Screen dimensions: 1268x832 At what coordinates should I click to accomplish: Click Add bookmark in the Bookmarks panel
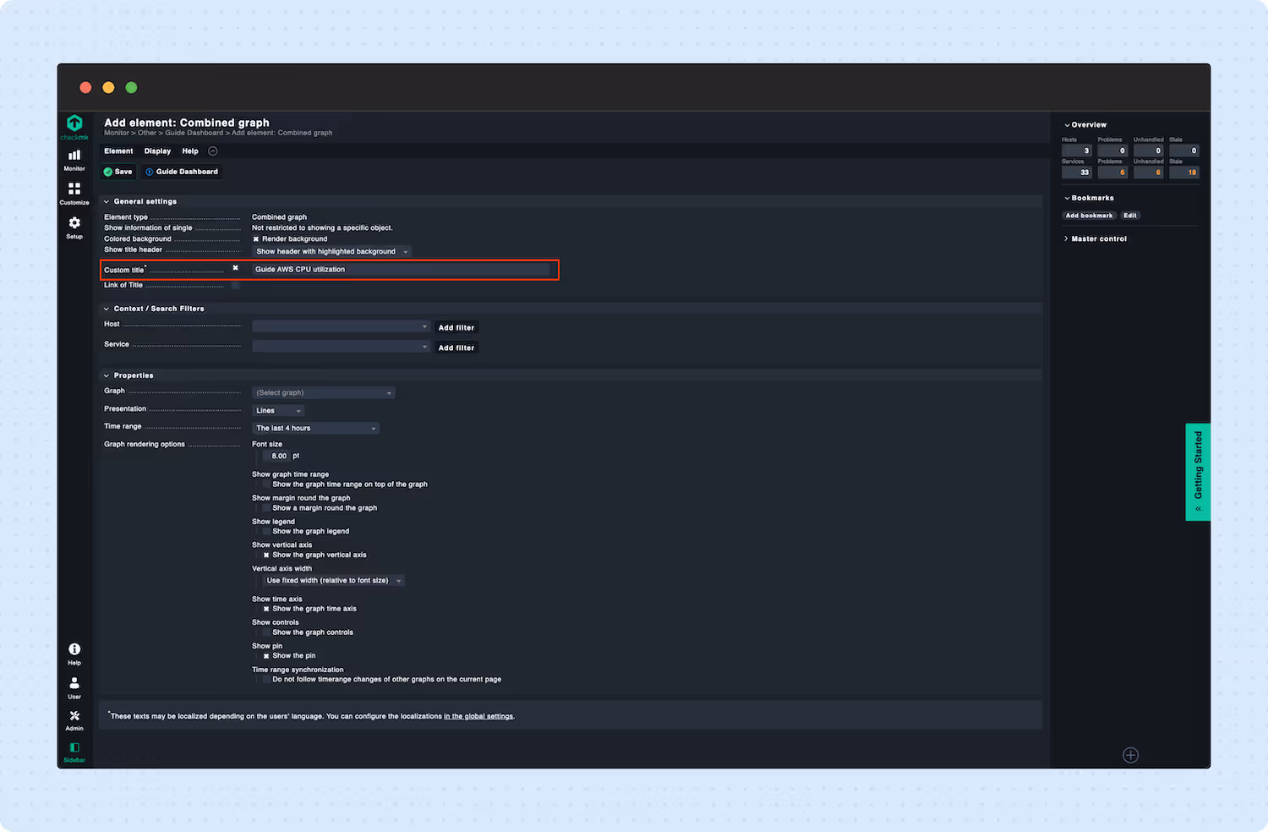coord(1089,215)
